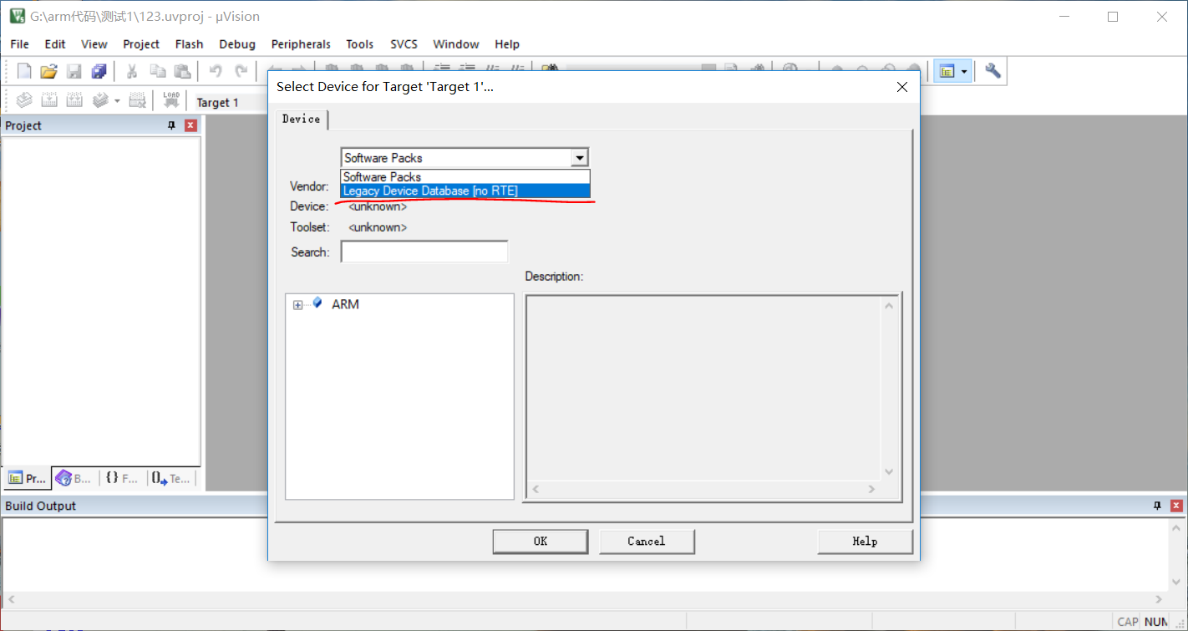Switch to the Templates tab in sidebar
This screenshot has height=631, width=1188.
point(171,478)
